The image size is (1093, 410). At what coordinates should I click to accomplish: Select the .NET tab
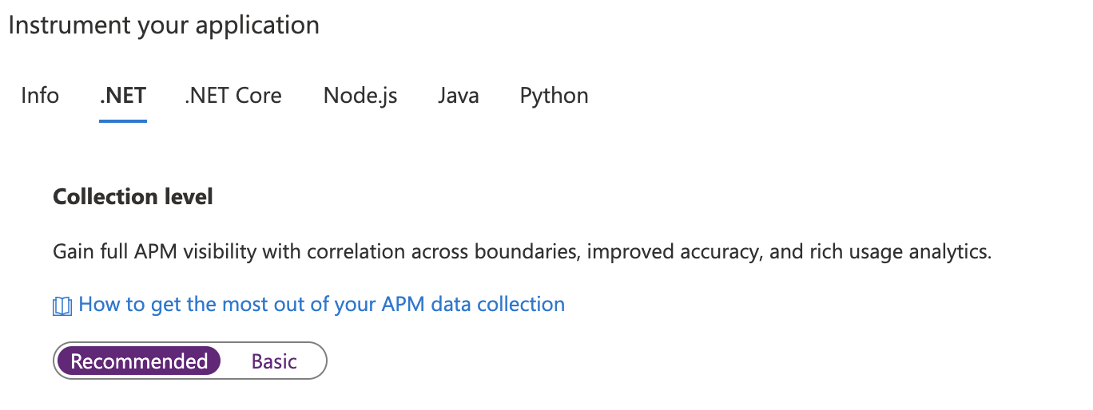point(122,96)
